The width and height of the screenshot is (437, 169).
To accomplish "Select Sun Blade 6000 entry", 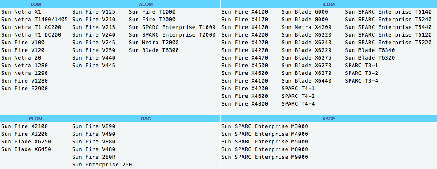I will click(x=305, y=12).
